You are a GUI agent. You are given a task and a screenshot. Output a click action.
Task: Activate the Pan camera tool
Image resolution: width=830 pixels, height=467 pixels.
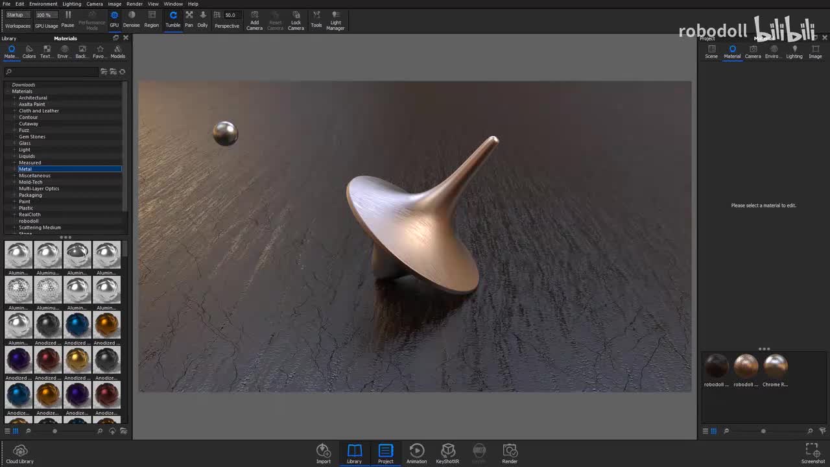189,19
